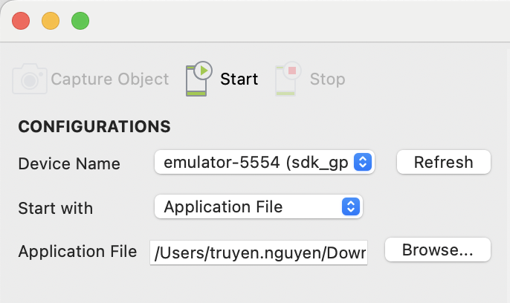
Task: Click the Stop text label
Action: tap(327, 79)
